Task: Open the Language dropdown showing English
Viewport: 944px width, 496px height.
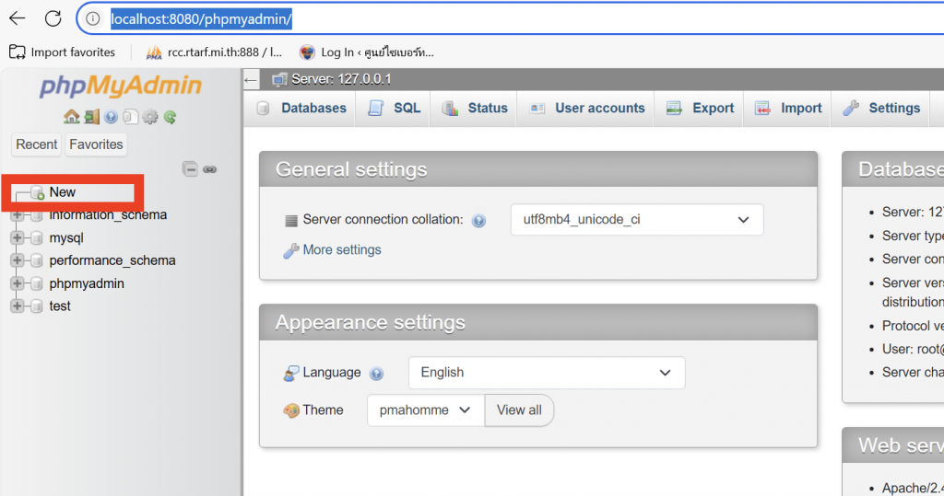Action: point(546,373)
